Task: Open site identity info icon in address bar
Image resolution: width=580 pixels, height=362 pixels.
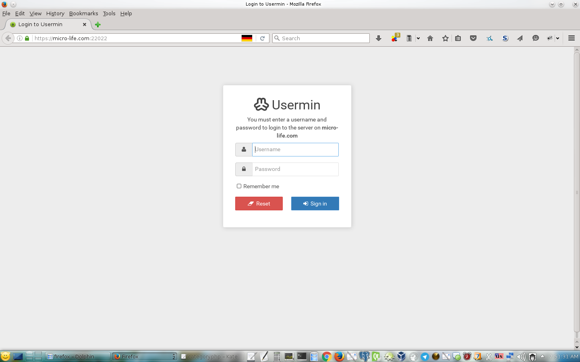Action: click(x=19, y=38)
